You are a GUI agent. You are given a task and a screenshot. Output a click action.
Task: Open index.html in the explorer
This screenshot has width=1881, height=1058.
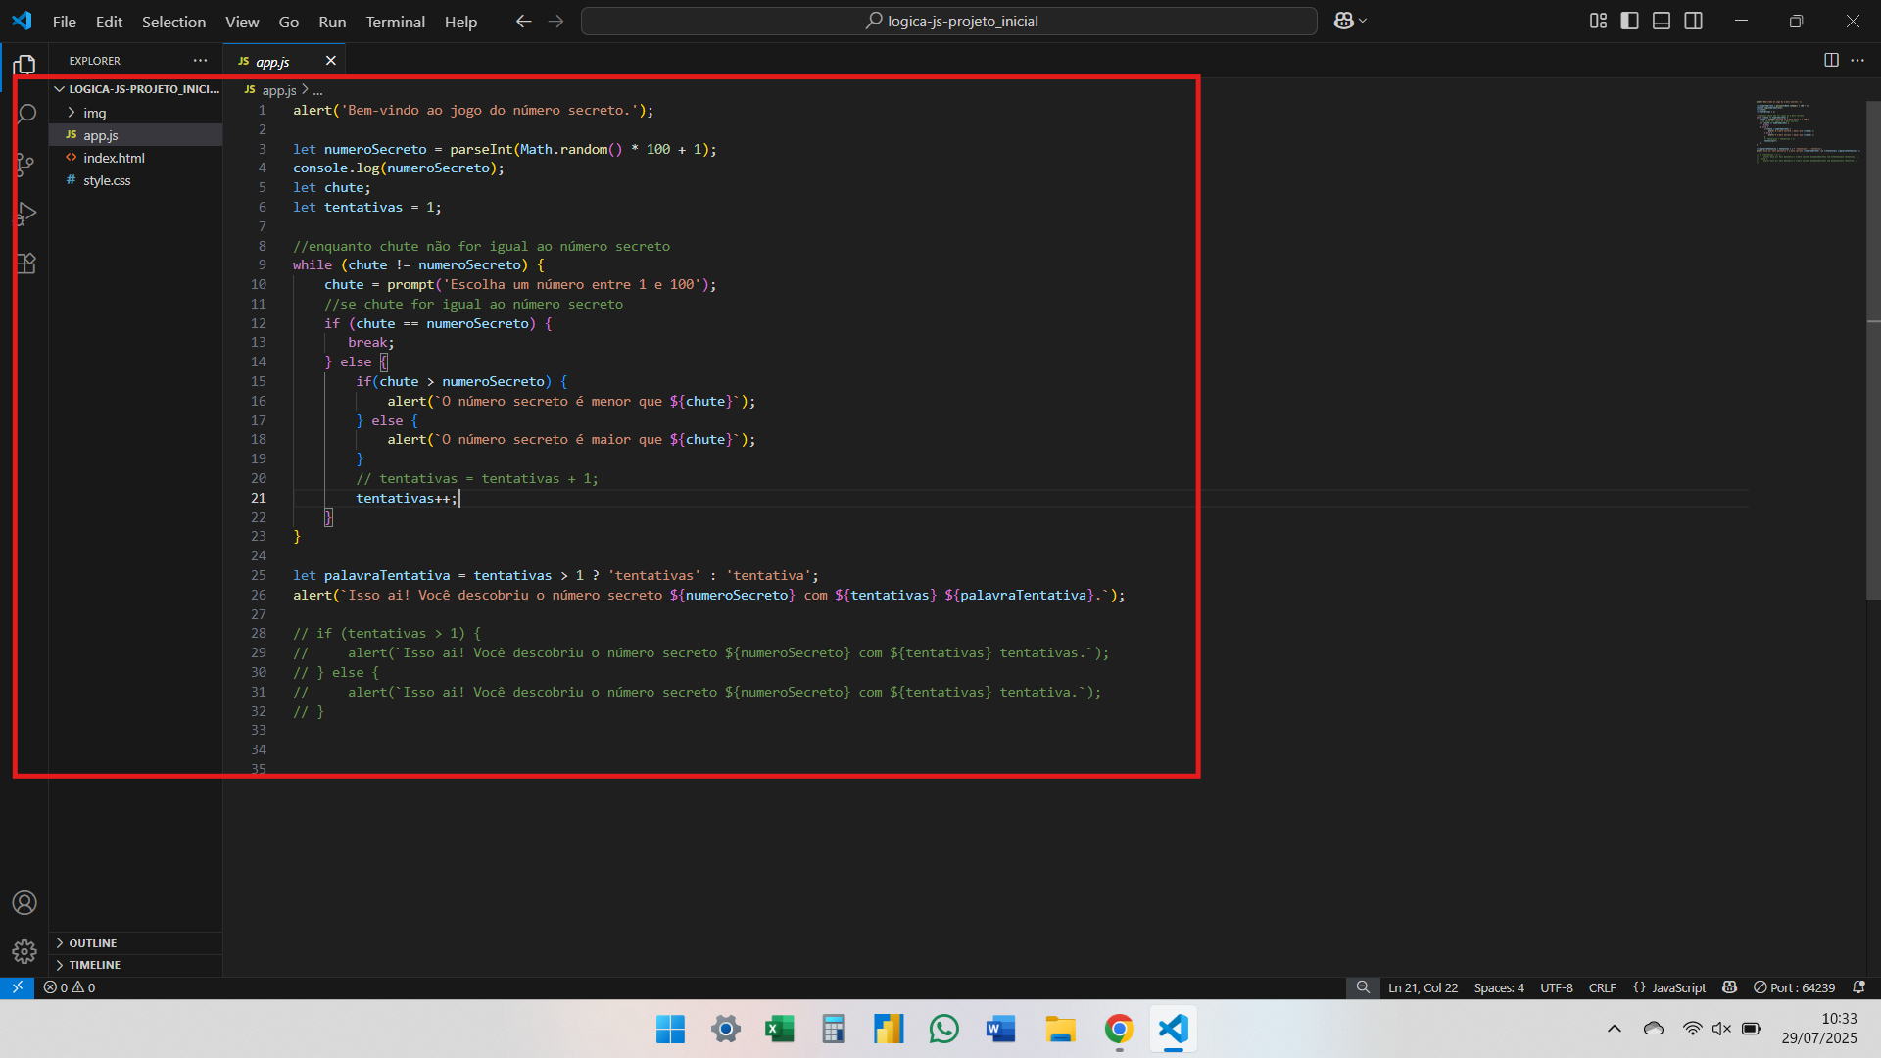pyautogui.click(x=136, y=158)
